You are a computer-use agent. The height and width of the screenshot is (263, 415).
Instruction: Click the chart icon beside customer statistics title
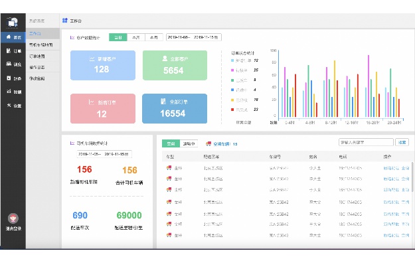[72, 38]
